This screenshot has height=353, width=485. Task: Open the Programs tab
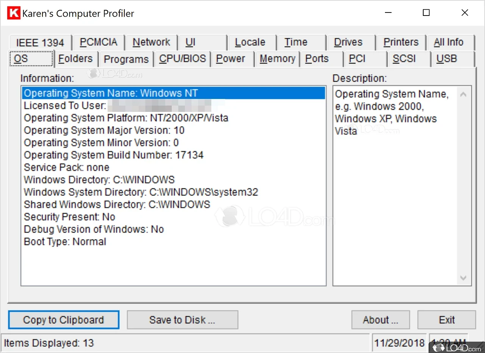pyautogui.click(x=126, y=59)
